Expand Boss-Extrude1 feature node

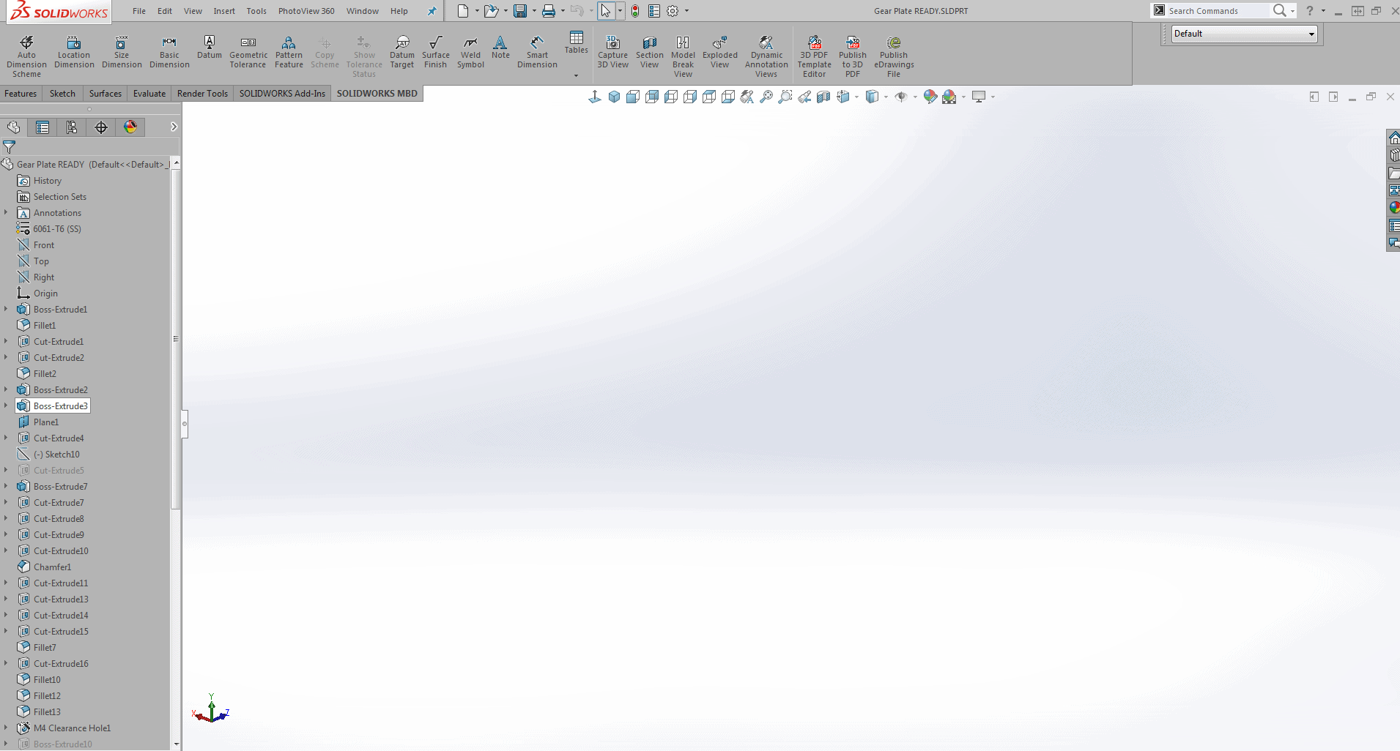6,309
